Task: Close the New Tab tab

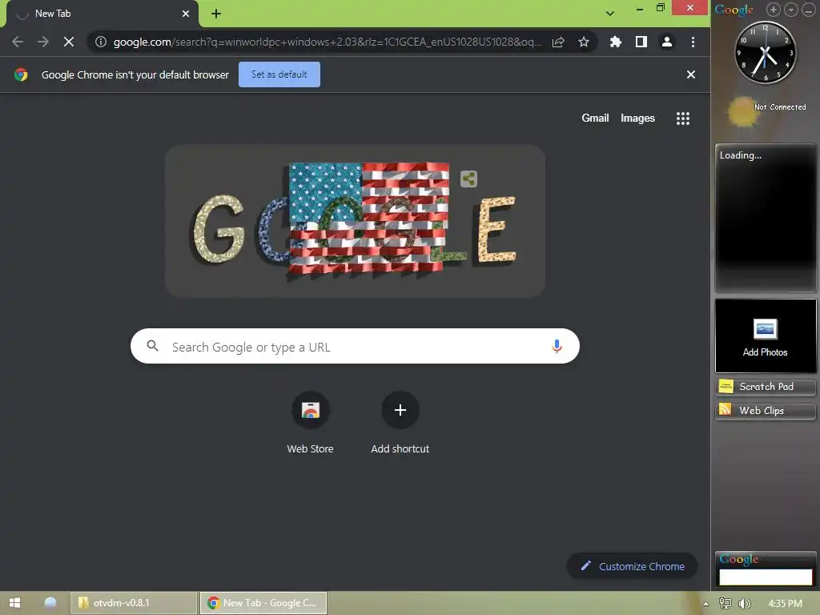Action: pyautogui.click(x=186, y=14)
